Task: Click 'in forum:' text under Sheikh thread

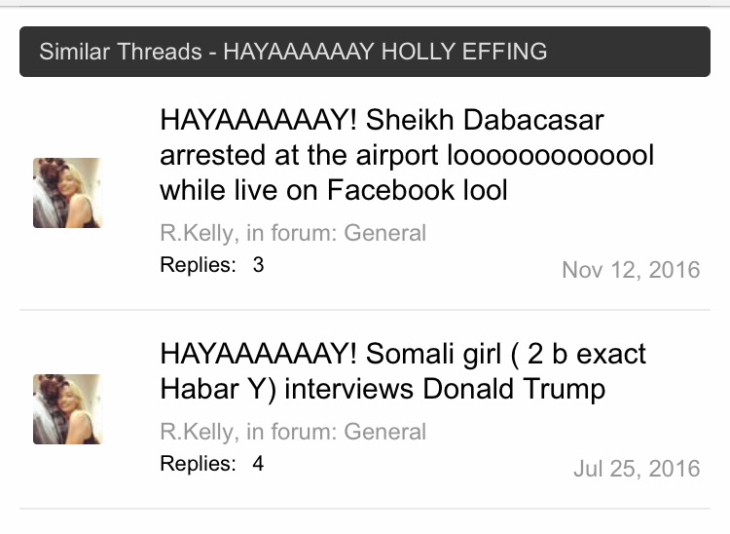Action: [291, 233]
